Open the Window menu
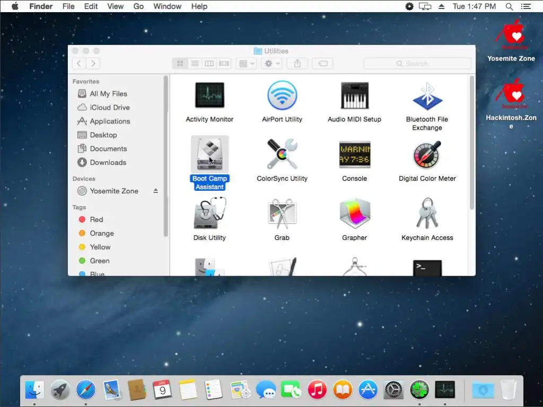 tap(167, 6)
